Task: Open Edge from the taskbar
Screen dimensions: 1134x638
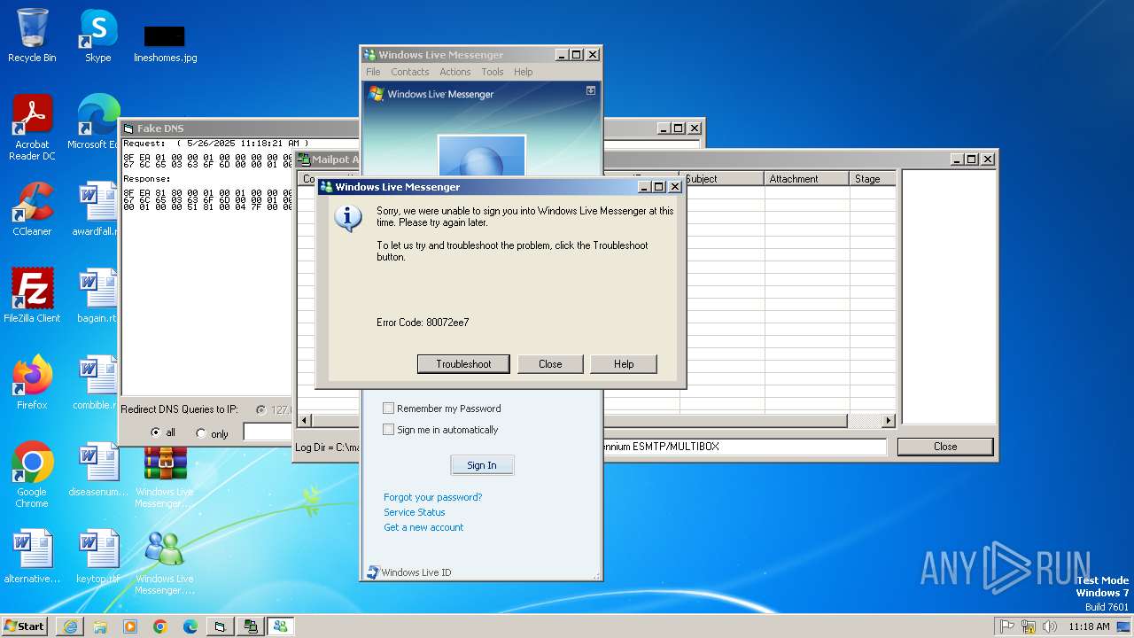Action: pos(190,626)
